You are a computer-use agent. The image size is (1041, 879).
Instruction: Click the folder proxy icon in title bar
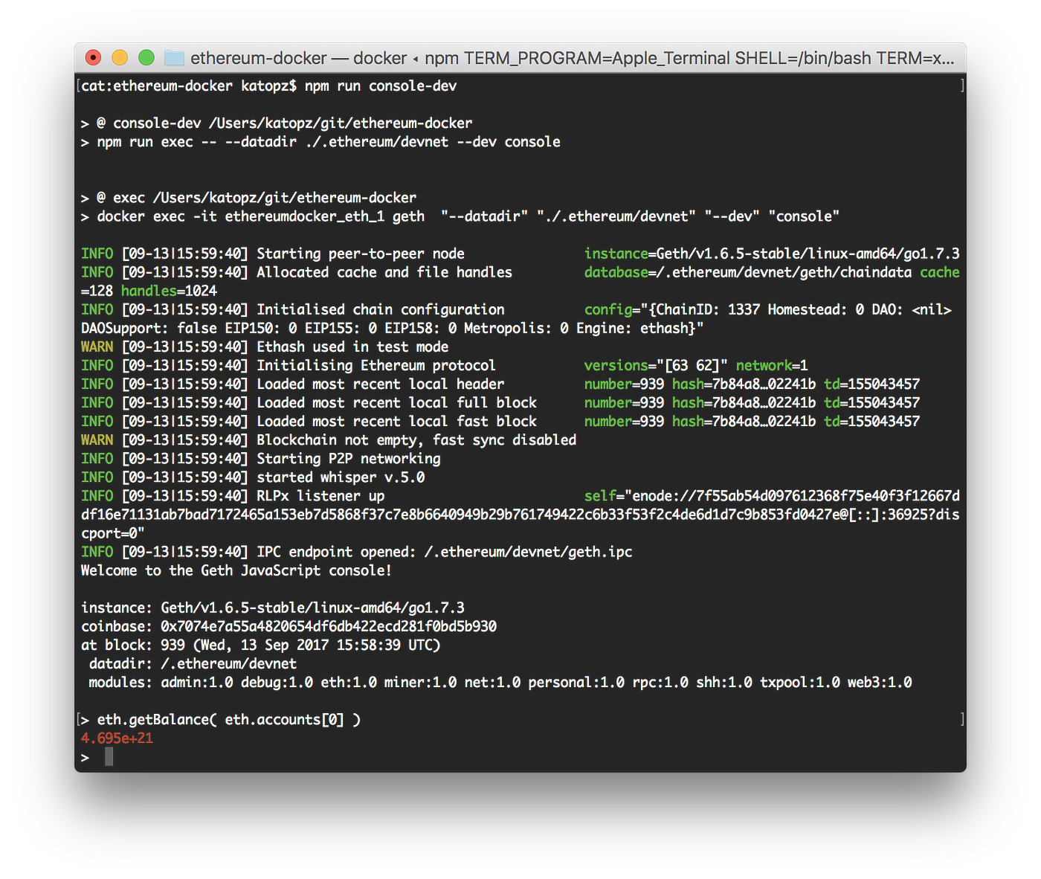click(x=174, y=57)
